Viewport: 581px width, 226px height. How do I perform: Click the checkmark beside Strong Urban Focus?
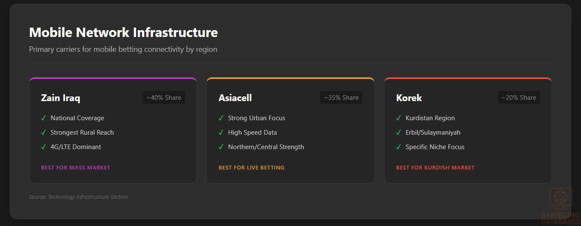221,118
